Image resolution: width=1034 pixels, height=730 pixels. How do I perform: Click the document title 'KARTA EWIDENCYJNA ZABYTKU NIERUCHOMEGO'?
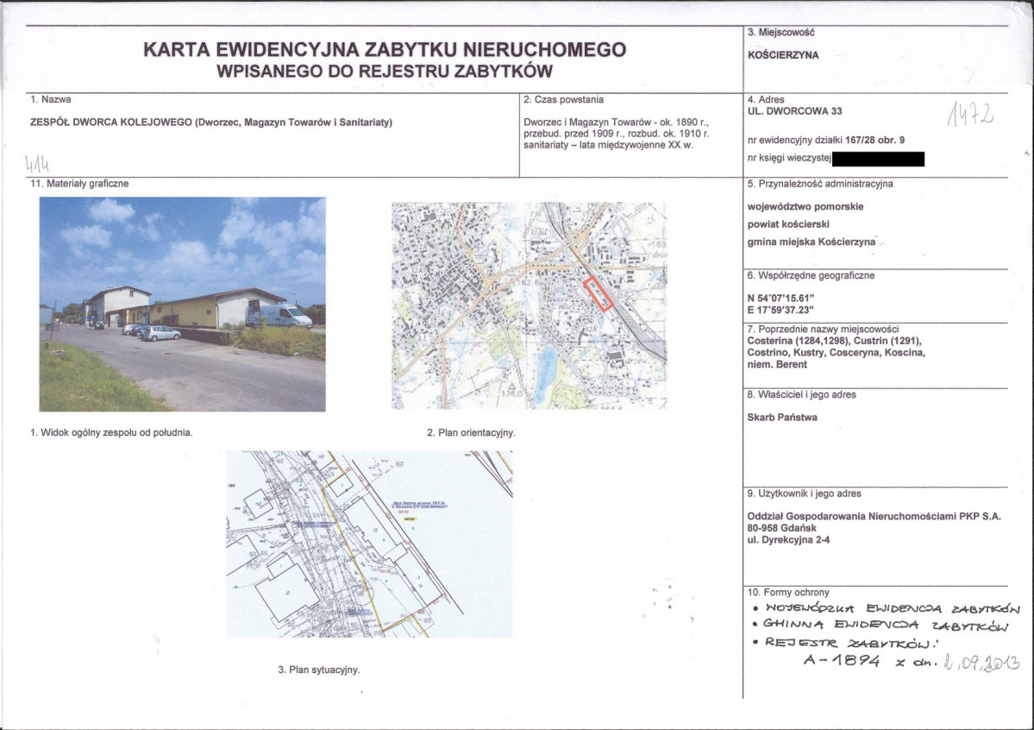coord(385,50)
